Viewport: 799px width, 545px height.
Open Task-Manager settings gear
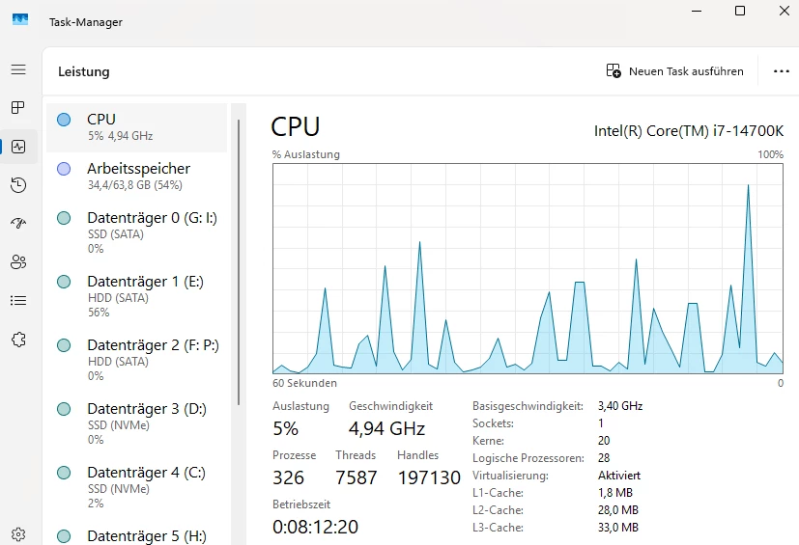click(x=18, y=534)
